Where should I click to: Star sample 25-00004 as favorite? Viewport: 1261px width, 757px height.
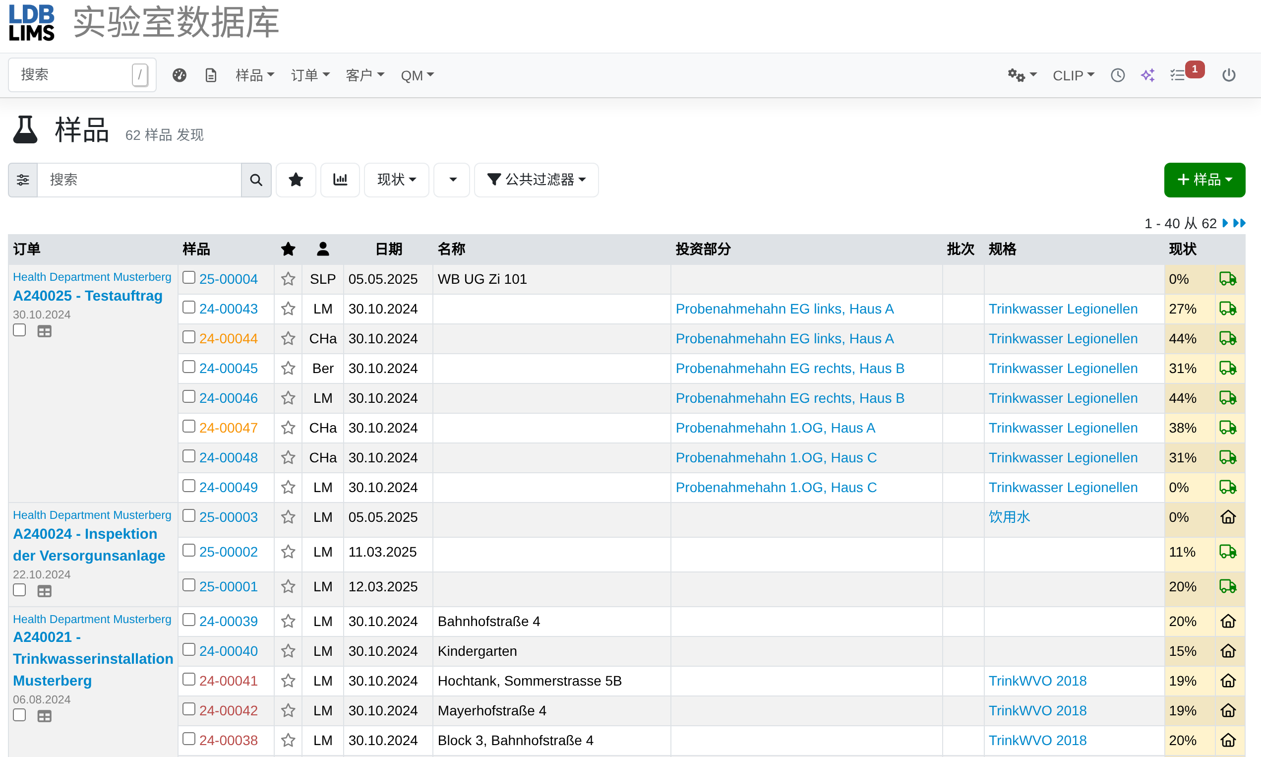(288, 279)
